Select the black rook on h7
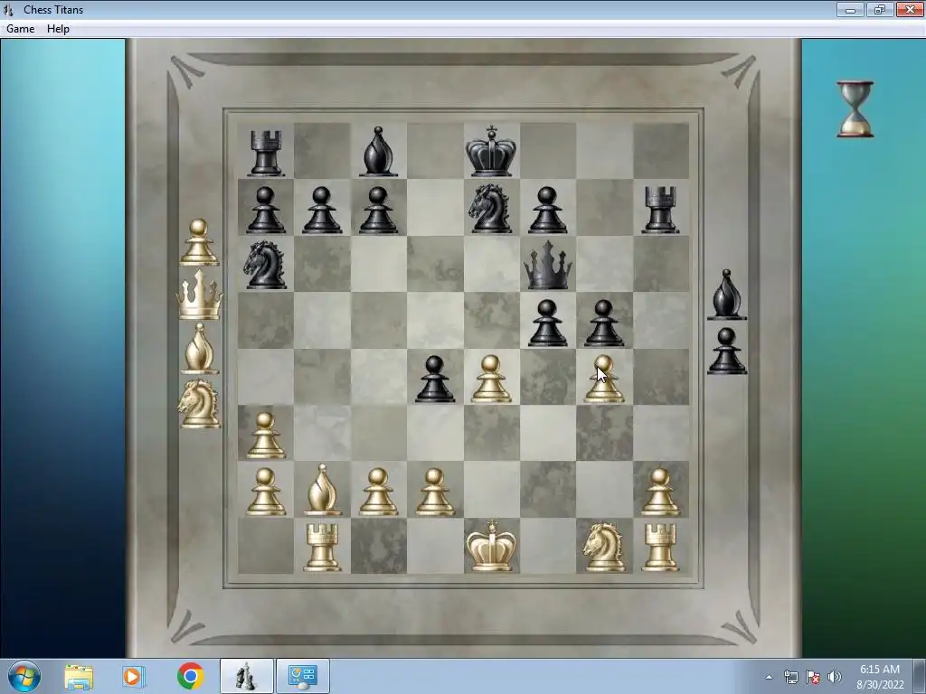 click(660, 210)
